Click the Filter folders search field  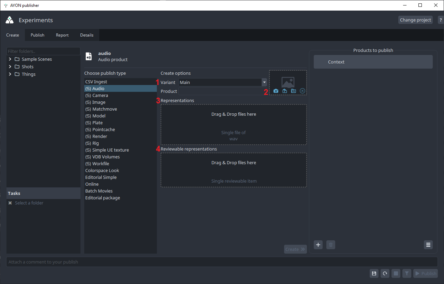click(x=43, y=52)
